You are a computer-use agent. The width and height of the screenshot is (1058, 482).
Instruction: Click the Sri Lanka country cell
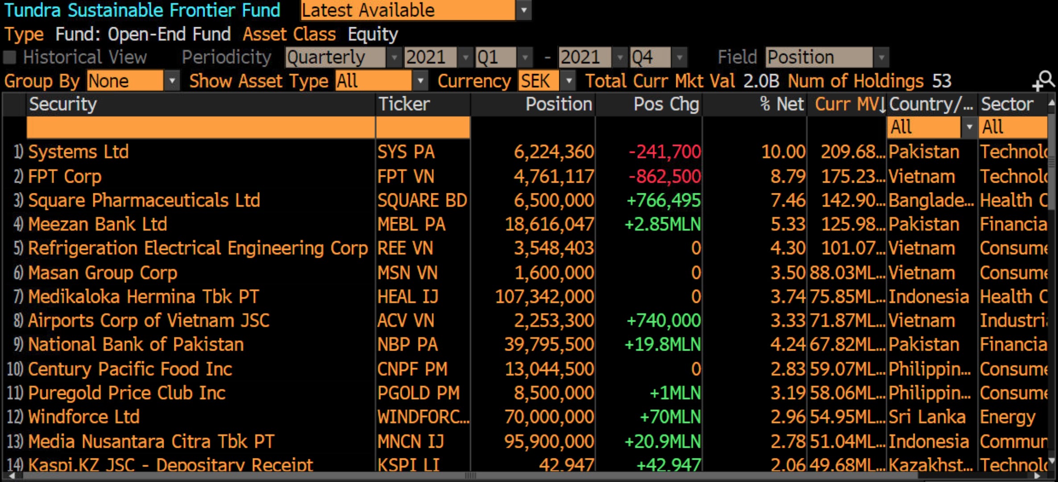point(927,417)
